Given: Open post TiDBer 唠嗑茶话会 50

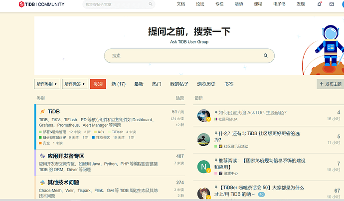Looking at the screenshot, I should pos(259,191).
